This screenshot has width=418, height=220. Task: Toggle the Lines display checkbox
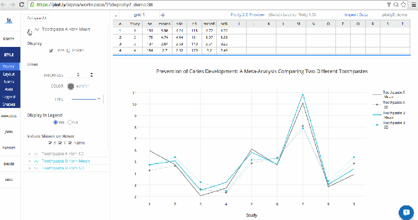51,50
